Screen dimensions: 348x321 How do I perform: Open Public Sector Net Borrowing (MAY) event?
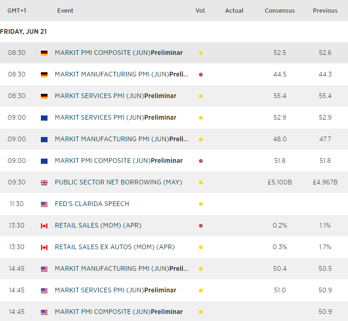point(119,182)
